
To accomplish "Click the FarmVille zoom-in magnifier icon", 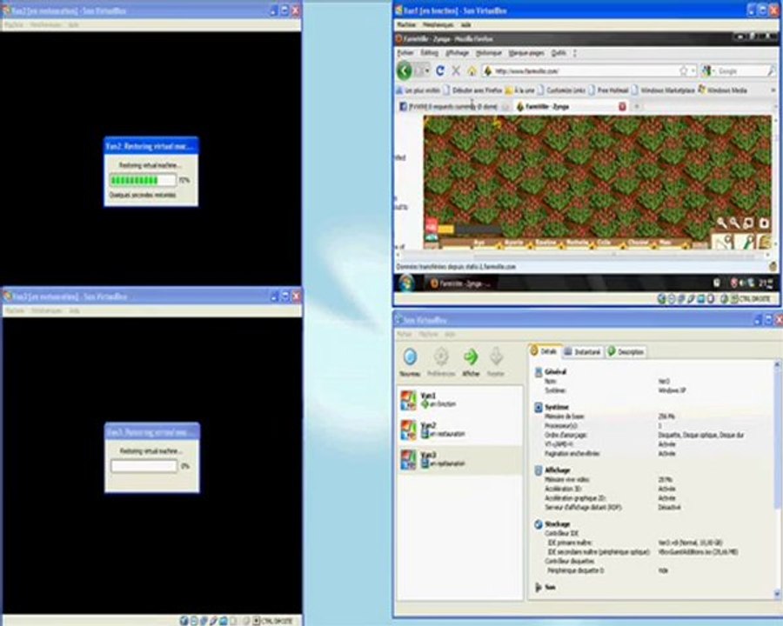I will [721, 223].
